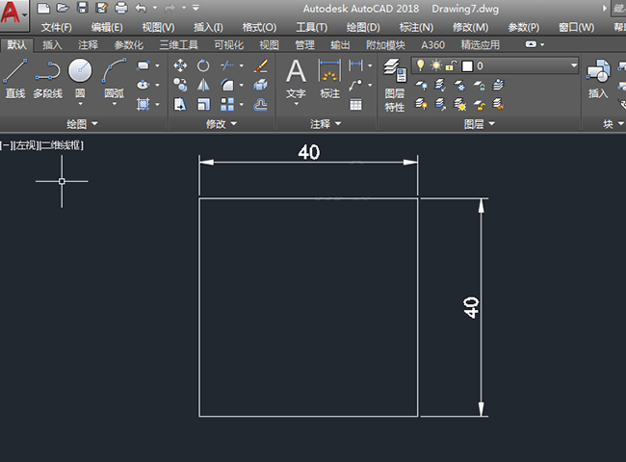
Task: Expand the Draw (绘图) panel
Action: point(82,124)
